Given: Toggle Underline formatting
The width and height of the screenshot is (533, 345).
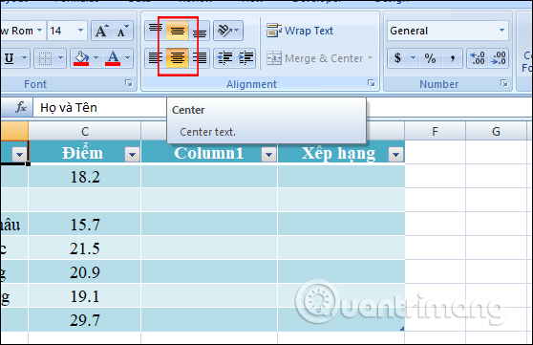Looking at the screenshot, I should coord(10,58).
